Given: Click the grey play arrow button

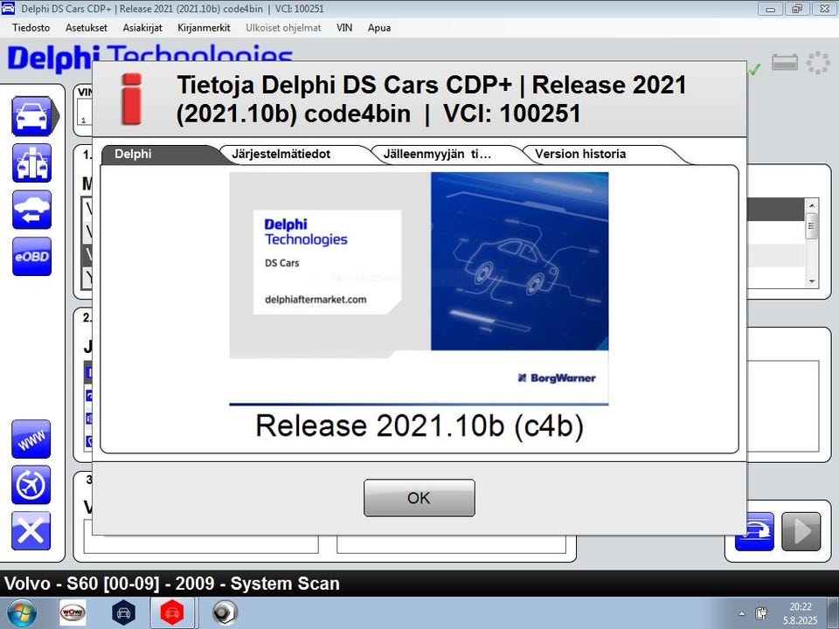Looking at the screenshot, I should [801, 532].
